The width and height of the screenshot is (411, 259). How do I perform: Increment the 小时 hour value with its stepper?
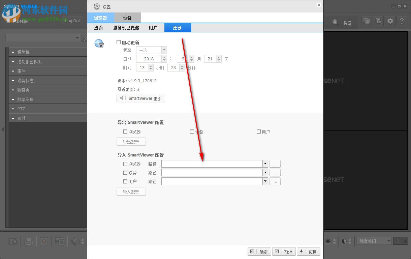tap(151, 66)
